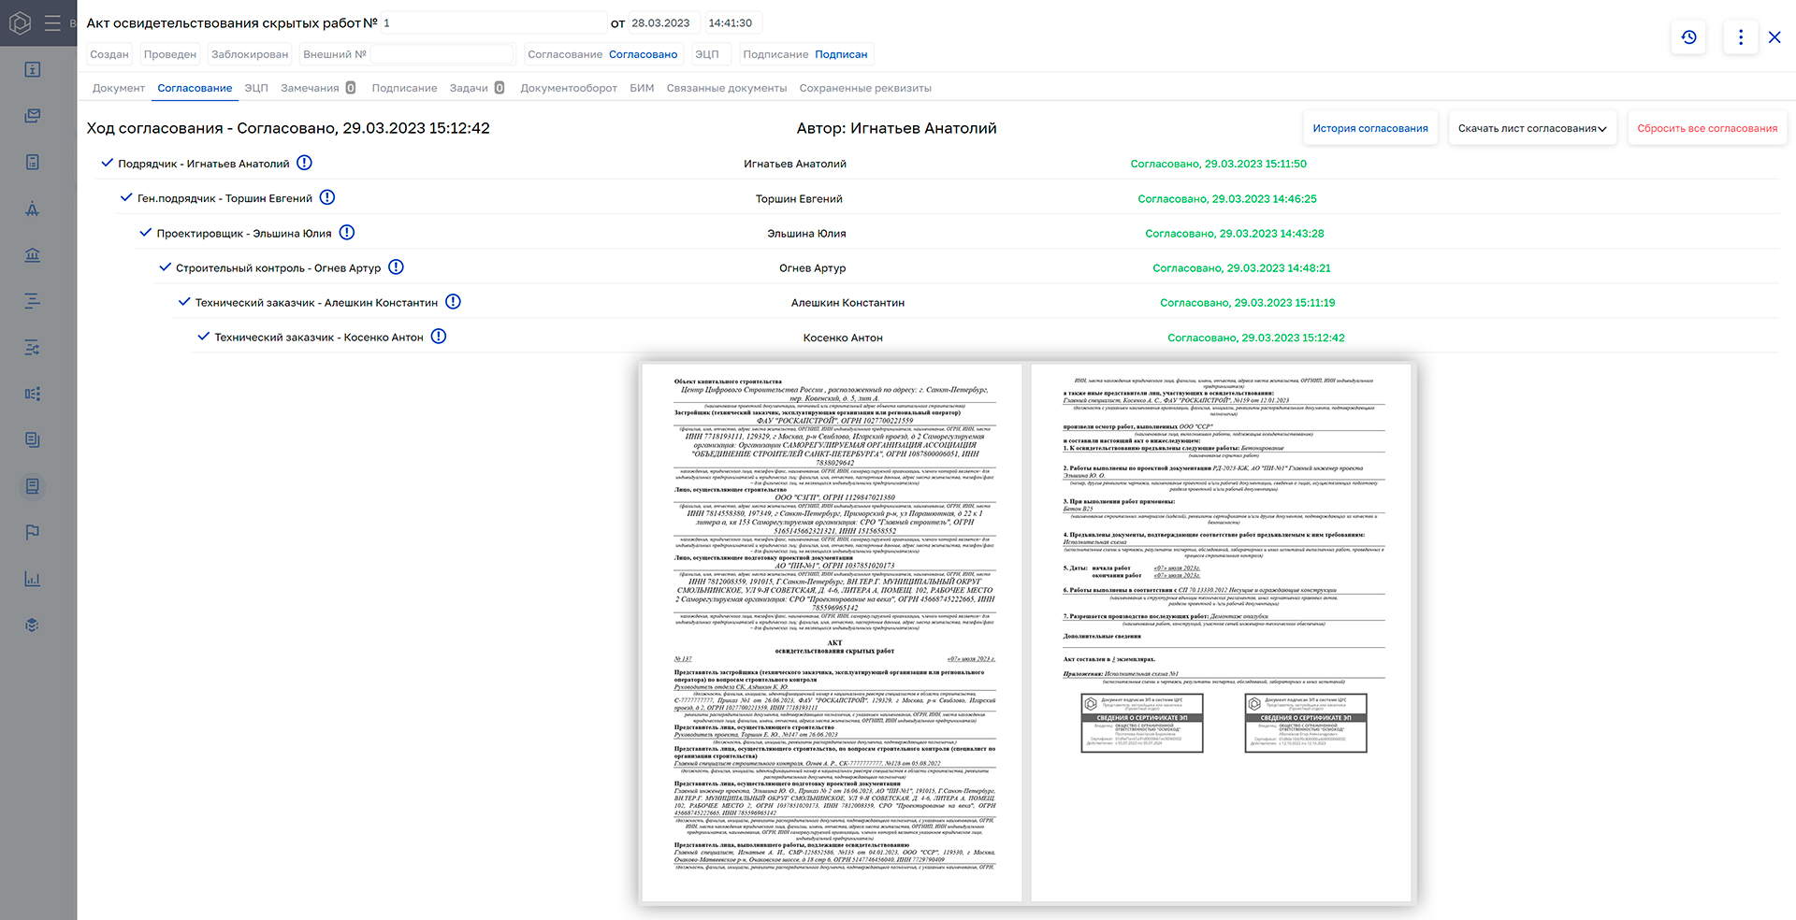The width and height of the screenshot is (1796, 920).
Task: Toggle the Заблокирован status
Action: coord(249,53)
